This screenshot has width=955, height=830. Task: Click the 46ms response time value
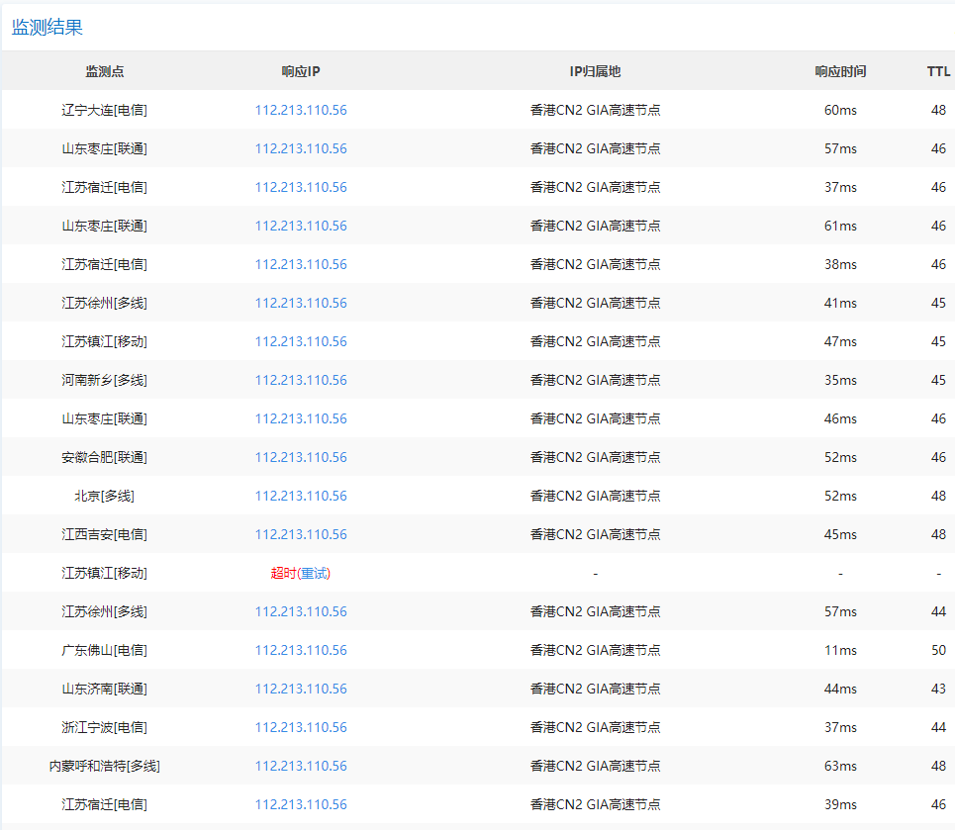click(840, 419)
